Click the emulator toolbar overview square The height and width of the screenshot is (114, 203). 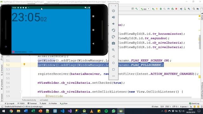114,70
